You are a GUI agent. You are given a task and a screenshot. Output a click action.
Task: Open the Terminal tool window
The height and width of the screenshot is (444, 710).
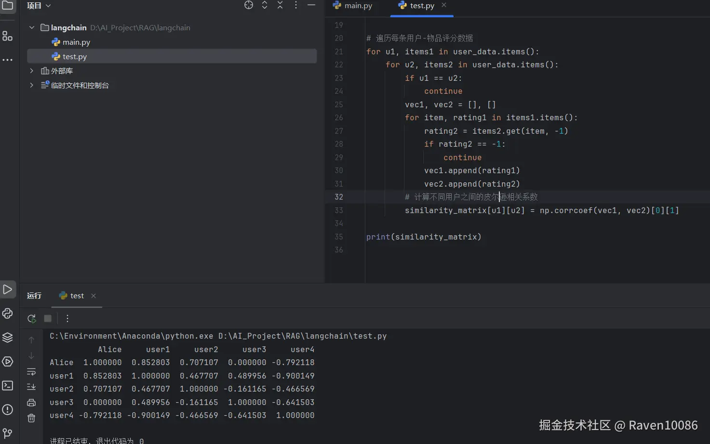click(8, 386)
